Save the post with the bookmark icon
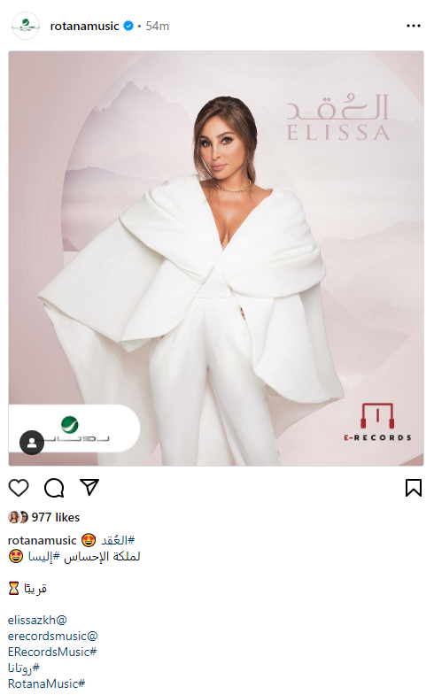 [x=413, y=488]
